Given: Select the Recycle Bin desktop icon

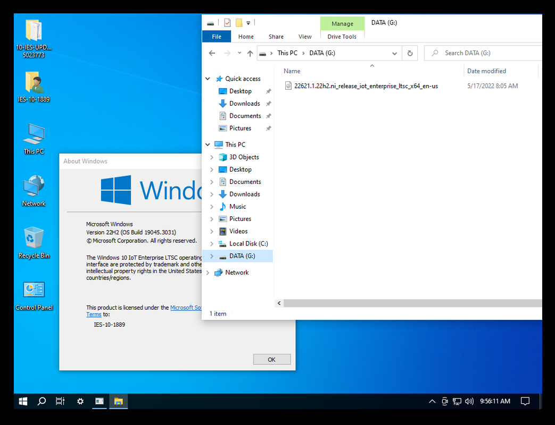Looking at the screenshot, I should click(x=34, y=243).
